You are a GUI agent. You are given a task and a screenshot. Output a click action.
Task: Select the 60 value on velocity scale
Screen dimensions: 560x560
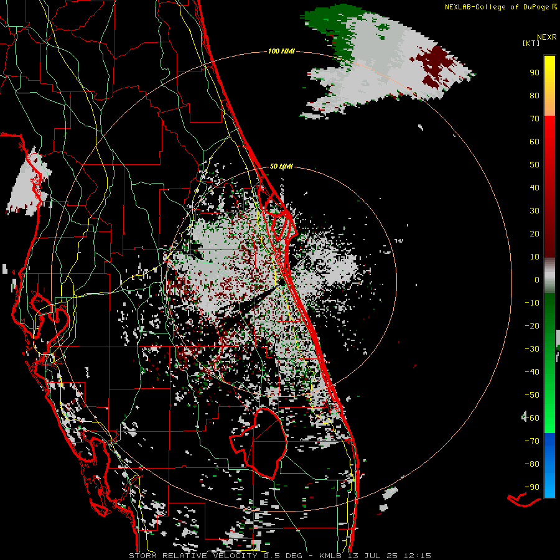(534, 142)
